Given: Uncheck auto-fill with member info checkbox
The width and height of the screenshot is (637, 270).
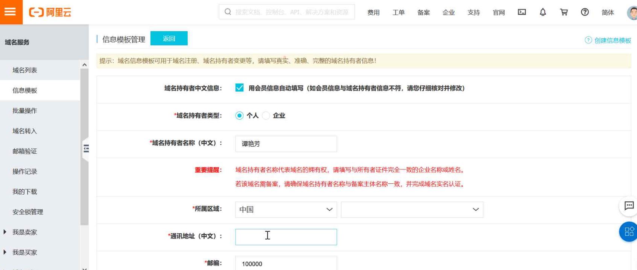Looking at the screenshot, I should click(239, 88).
